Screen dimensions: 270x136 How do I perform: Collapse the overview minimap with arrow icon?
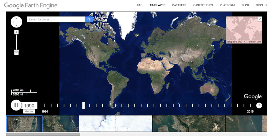click(x=260, y=19)
